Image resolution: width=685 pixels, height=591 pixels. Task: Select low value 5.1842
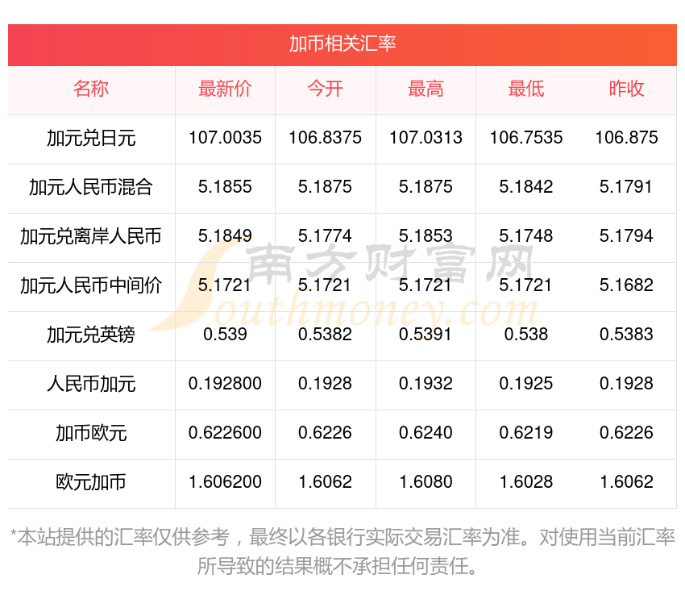tap(526, 187)
